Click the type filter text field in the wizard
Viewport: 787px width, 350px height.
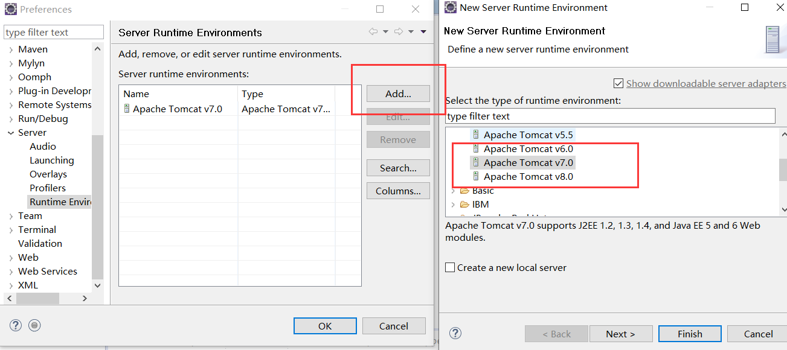click(611, 115)
